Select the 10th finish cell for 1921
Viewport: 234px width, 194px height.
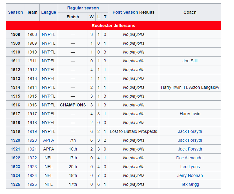[x=73, y=149]
